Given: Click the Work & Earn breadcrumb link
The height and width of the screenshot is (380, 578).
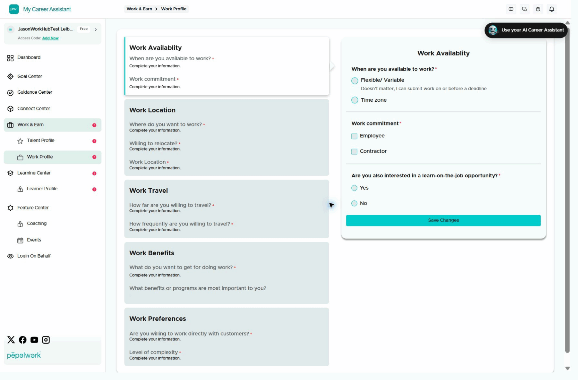Looking at the screenshot, I should (139, 9).
